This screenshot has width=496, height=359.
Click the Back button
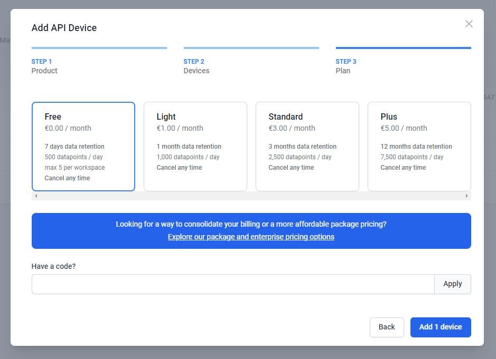coord(387,327)
